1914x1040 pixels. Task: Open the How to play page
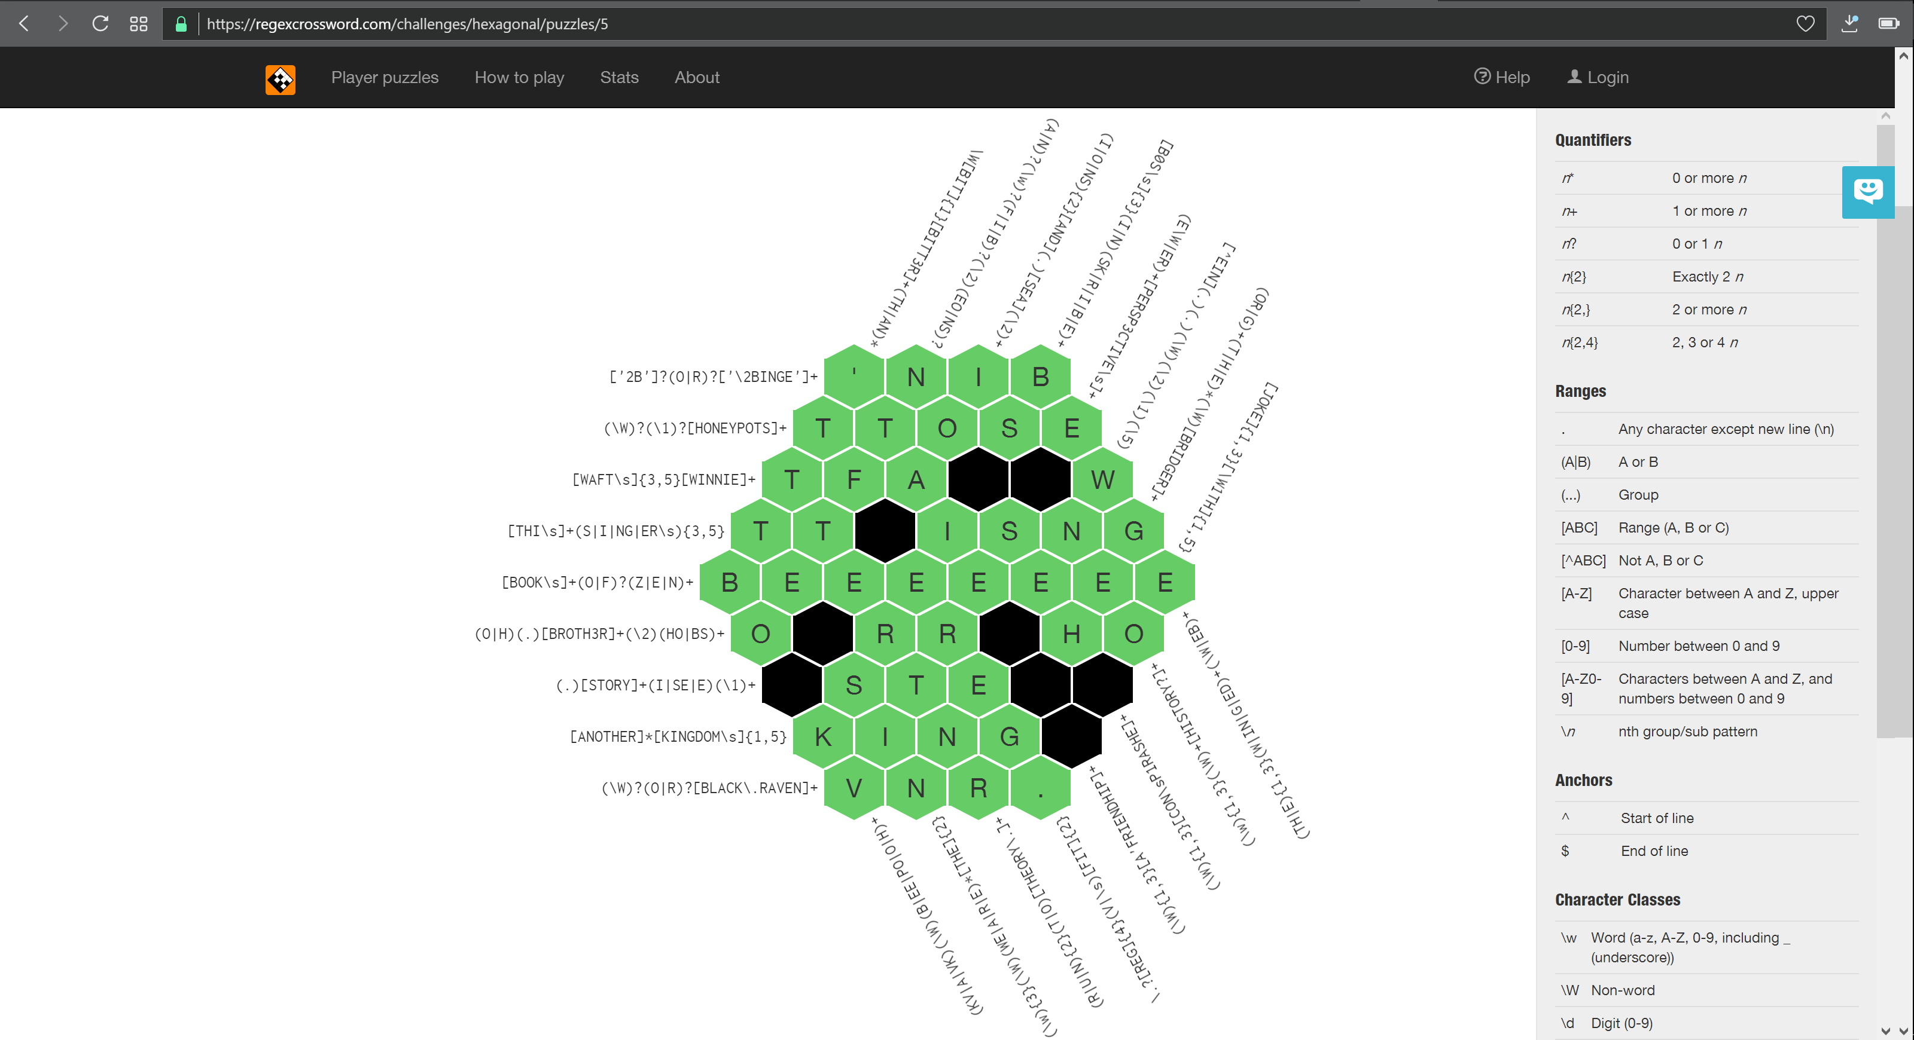click(519, 77)
